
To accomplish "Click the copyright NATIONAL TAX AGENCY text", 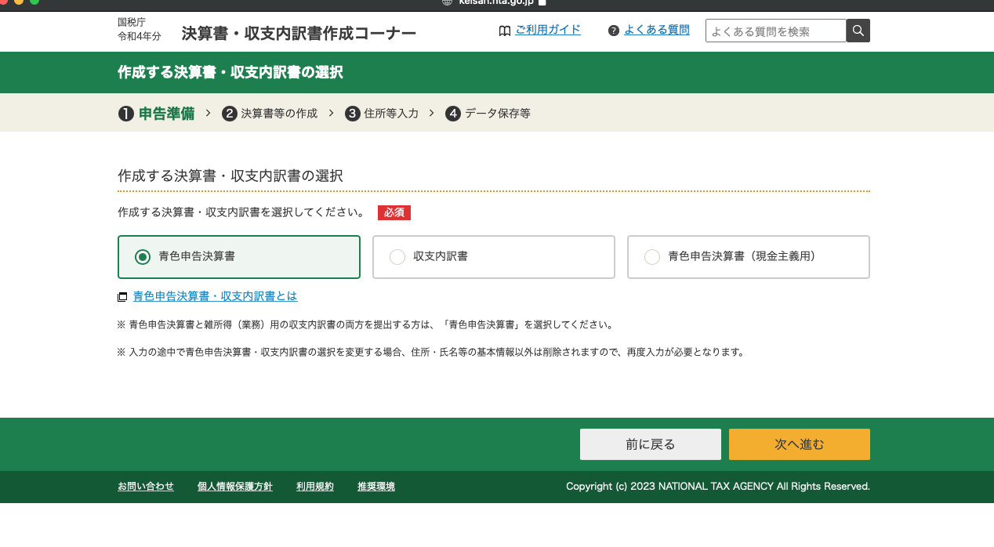I will (718, 487).
